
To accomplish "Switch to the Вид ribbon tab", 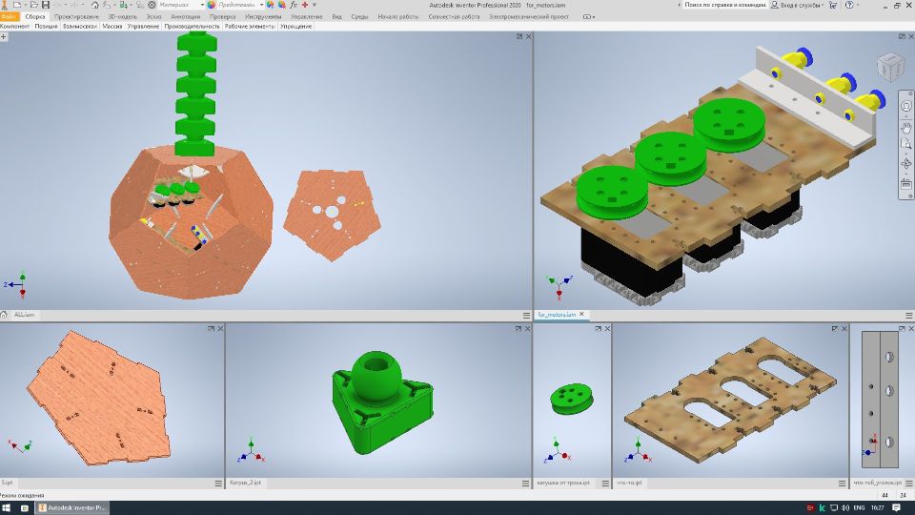I will pyautogui.click(x=336, y=17).
